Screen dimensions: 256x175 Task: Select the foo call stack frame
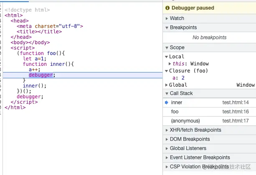(x=175, y=112)
